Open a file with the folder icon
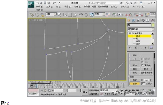This screenshot has width=163, height=105. click(41, 3)
